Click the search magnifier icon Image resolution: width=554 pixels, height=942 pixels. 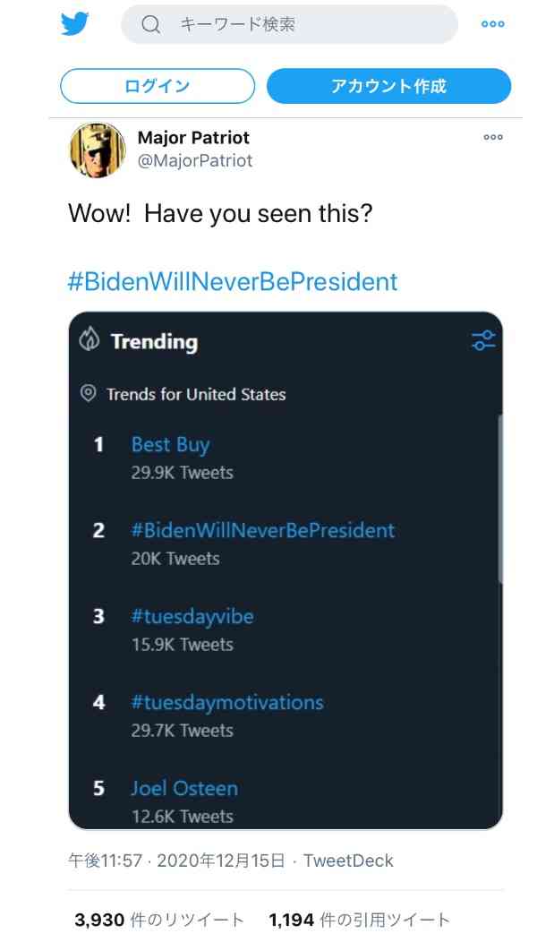click(x=150, y=24)
